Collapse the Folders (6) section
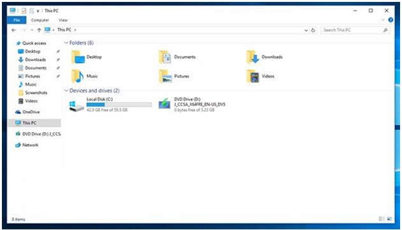 point(66,43)
